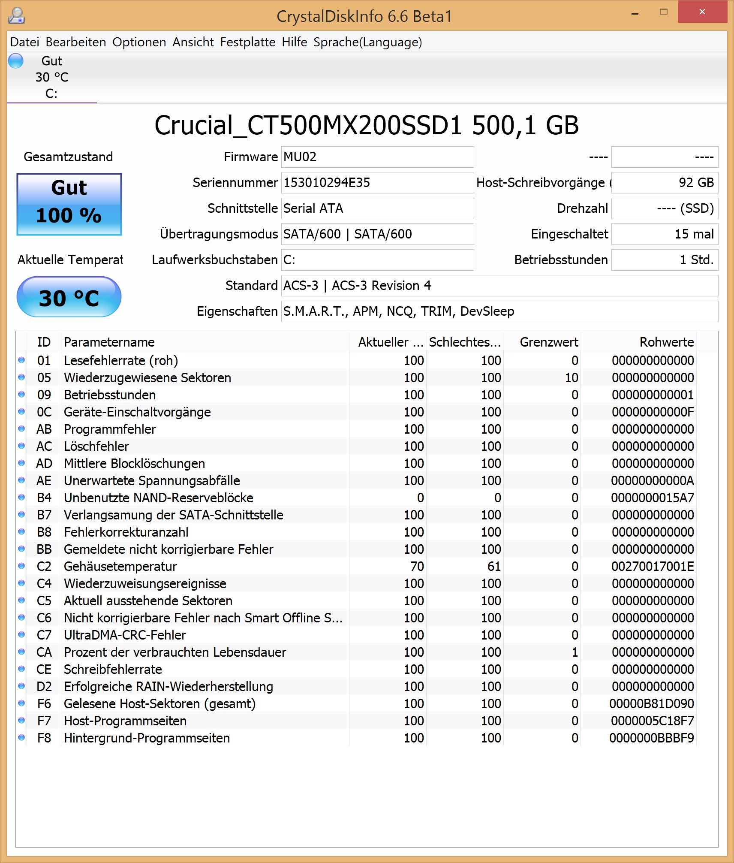Click the 30 °C temperature button
The width and height of the screenshot is (734, 863).
coord(69,297)
